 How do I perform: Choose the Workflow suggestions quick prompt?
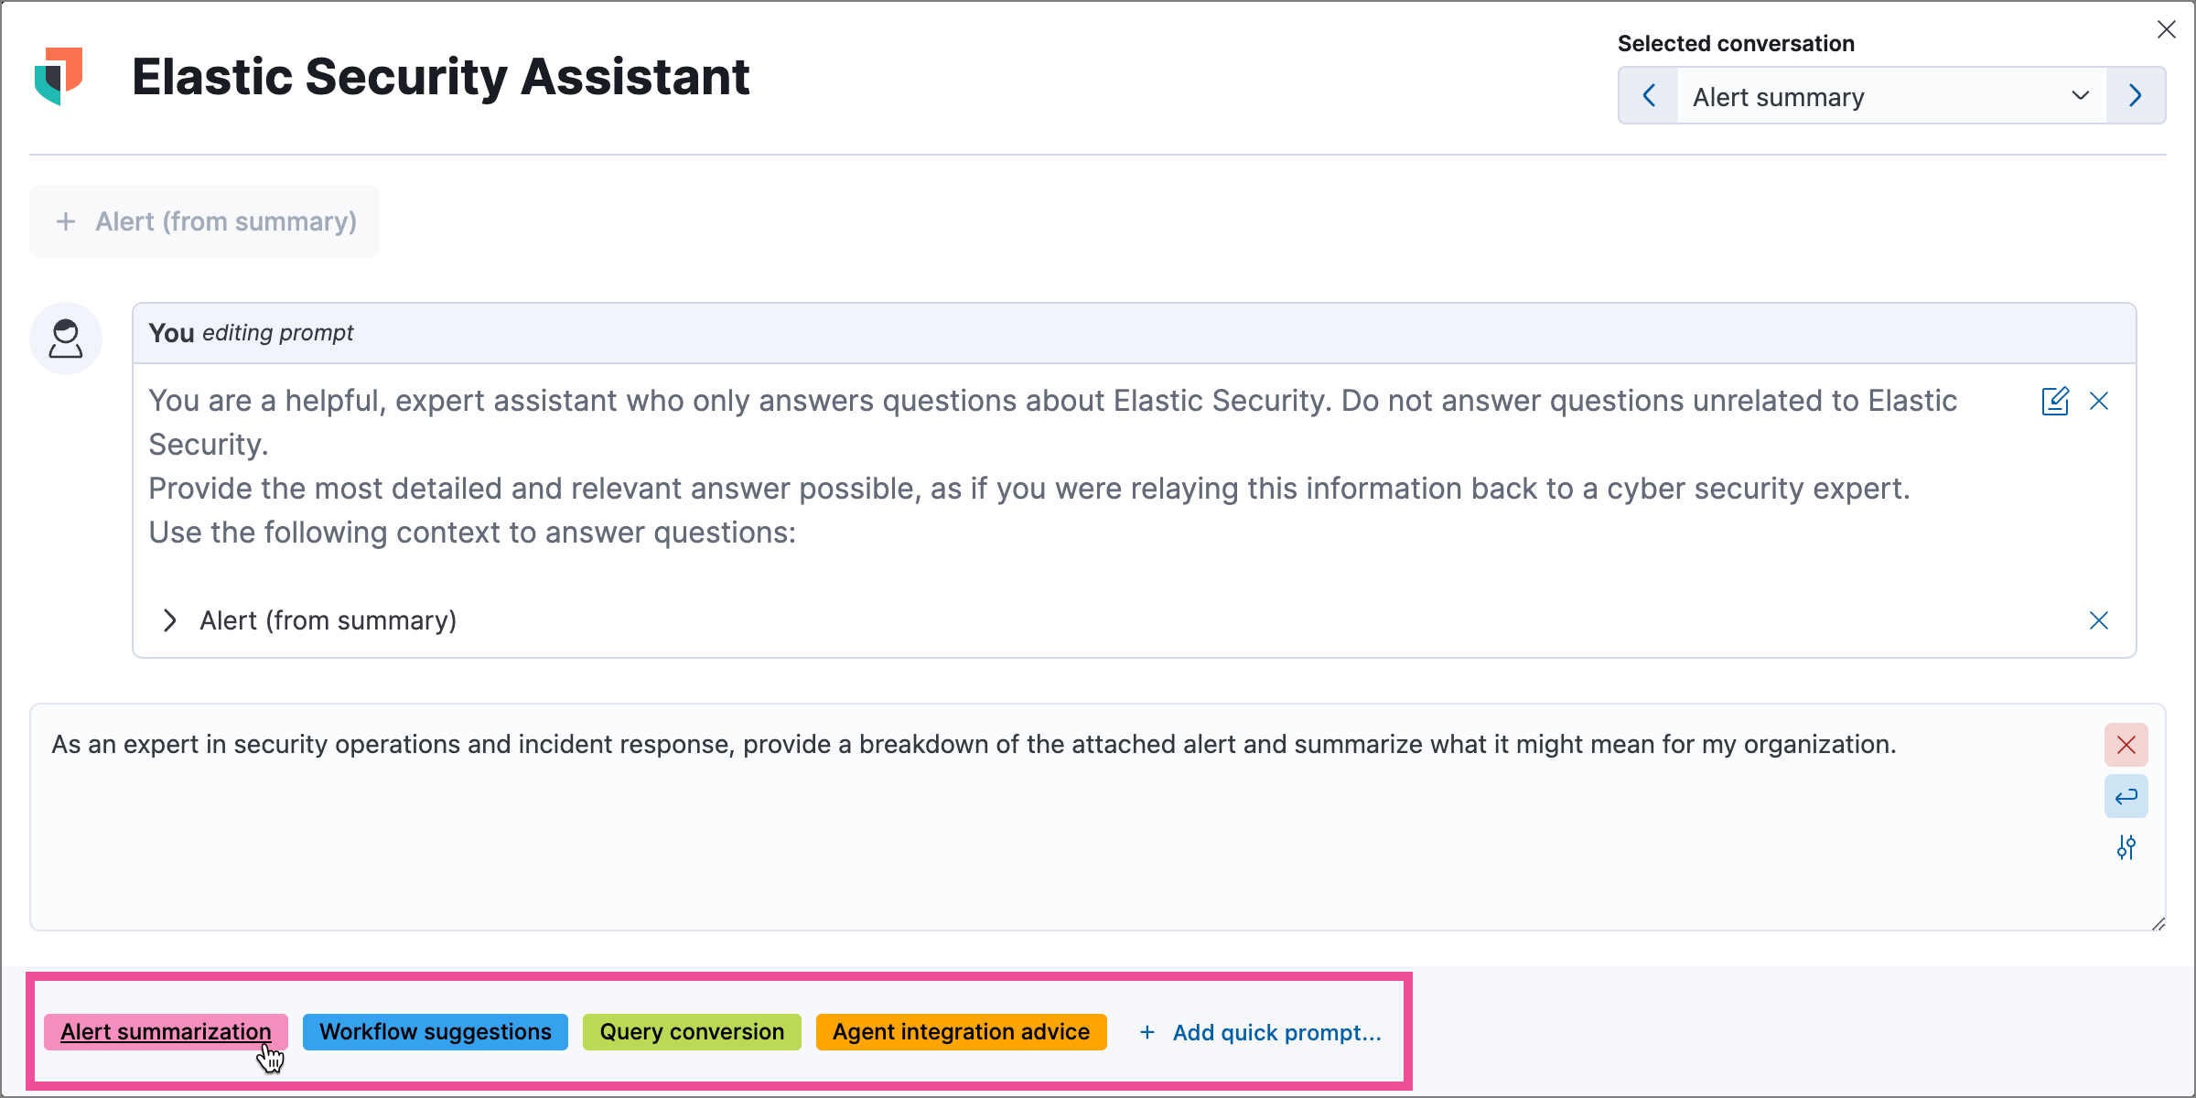click(x=436, y=1032)
